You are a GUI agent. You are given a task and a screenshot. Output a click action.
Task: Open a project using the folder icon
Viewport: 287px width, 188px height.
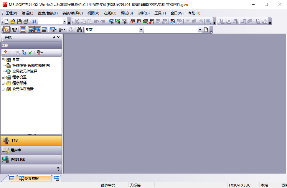pyautogui.click(x=13, y=22)
